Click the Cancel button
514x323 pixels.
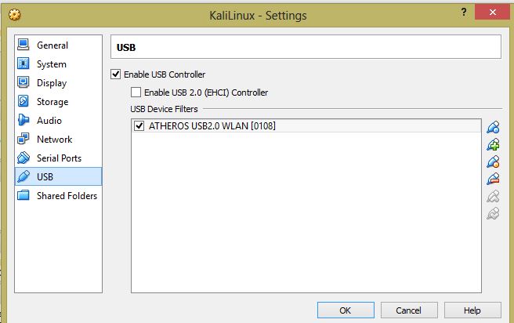point(409,310)
